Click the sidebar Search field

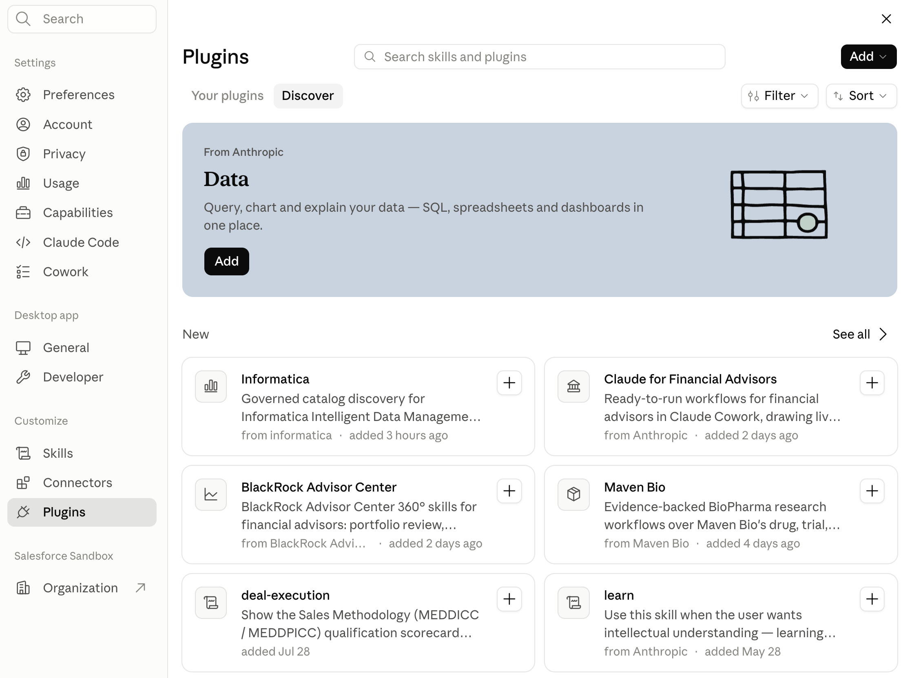click(x=82, y=19)
